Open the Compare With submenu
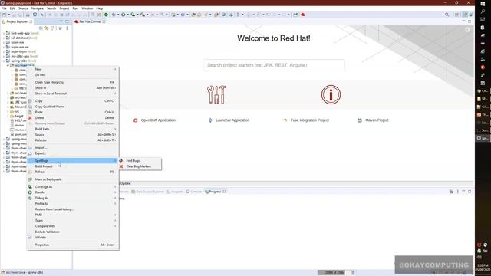 tap(73, 226)
